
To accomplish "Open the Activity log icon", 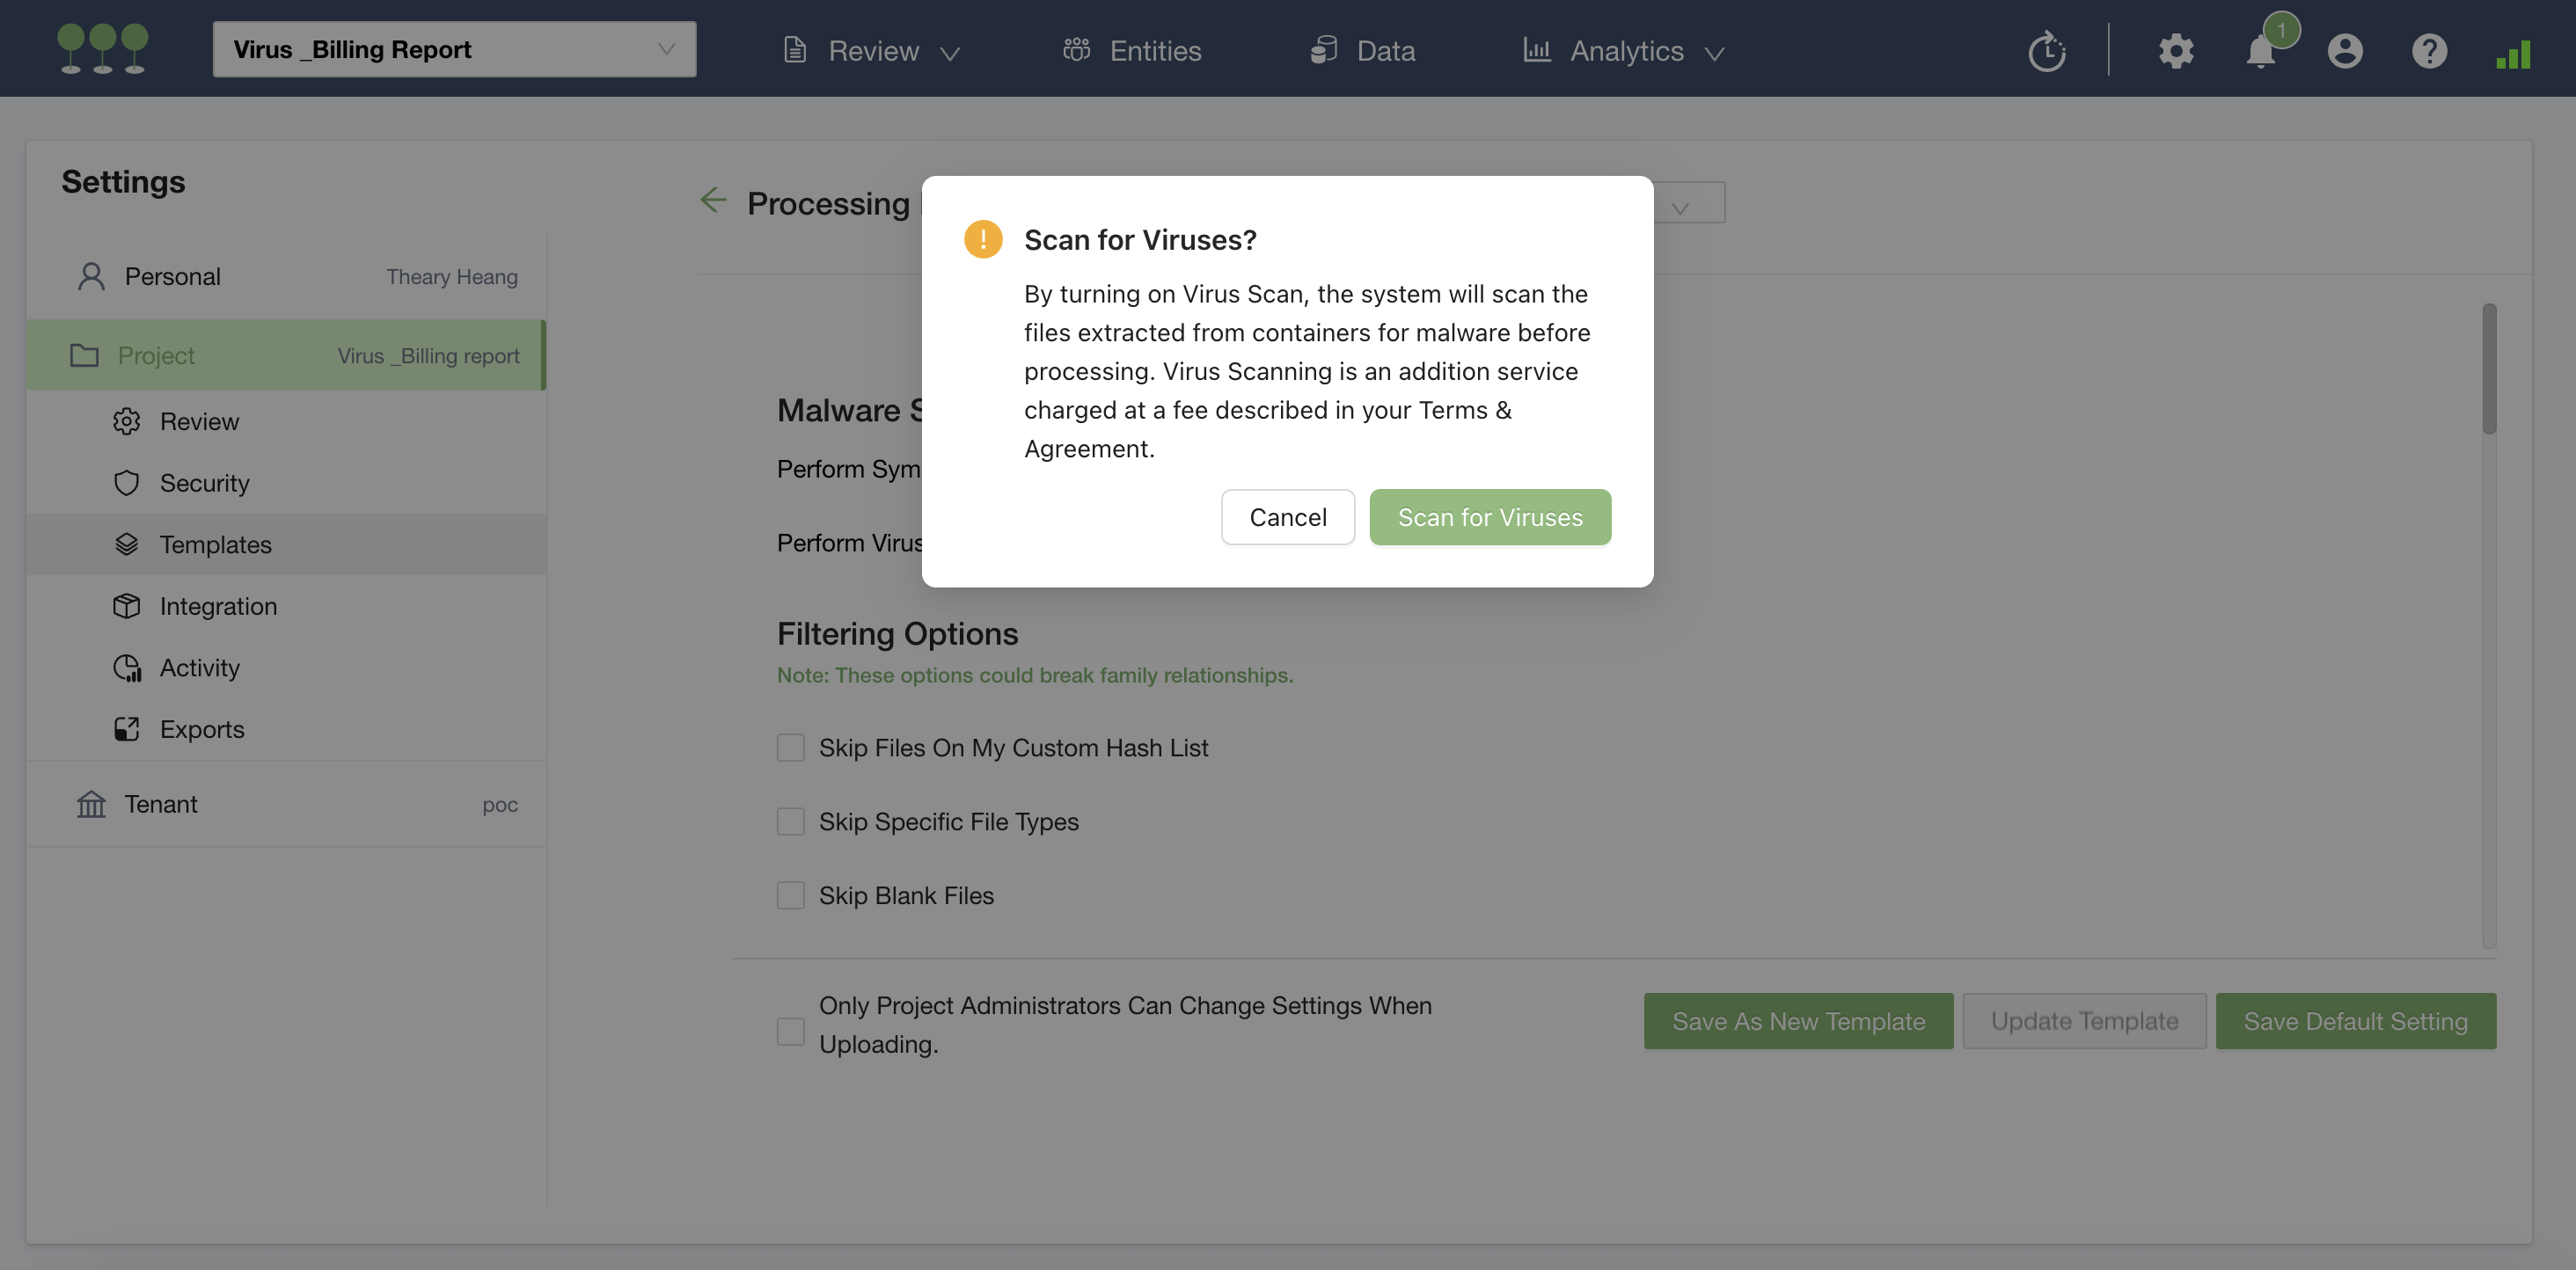I will point(127,667).
